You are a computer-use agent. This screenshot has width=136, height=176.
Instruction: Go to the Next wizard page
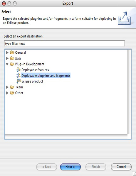click(x=70, y=167)
